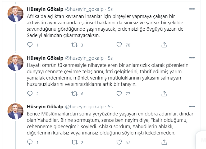The height and width of the screenshot is (149, 206).
Task: Open the 5s timestamp on the second tweet
Action: (x=110, y=58)
